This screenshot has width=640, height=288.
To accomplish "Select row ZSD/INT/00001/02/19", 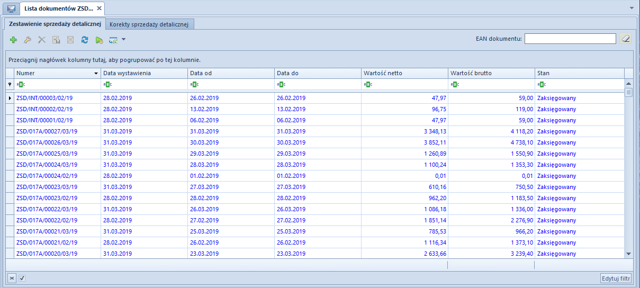I will click(x=315, y=120).
